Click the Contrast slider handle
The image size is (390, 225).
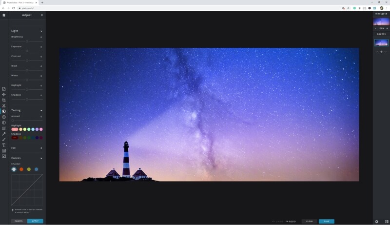pyautogui.click(x=27, y=61)
